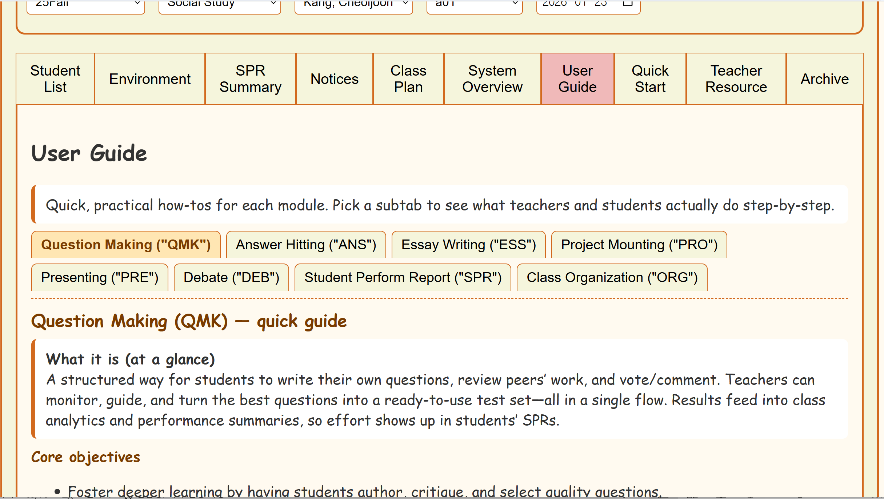Switch to the Student List tab

(x=55, y=79)
